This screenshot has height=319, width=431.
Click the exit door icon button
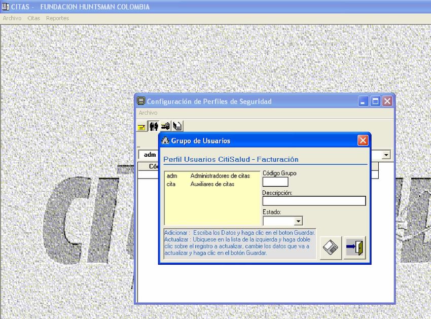(x=354, y=248)
